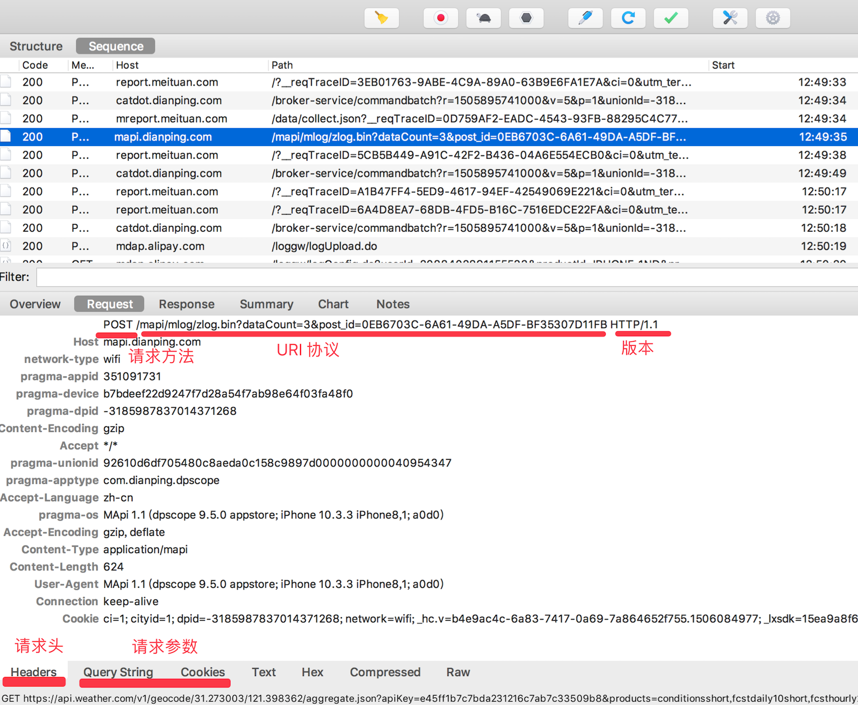Select the Text bottom tab
The image size is (858, 705).
click(x=263, y=672)
